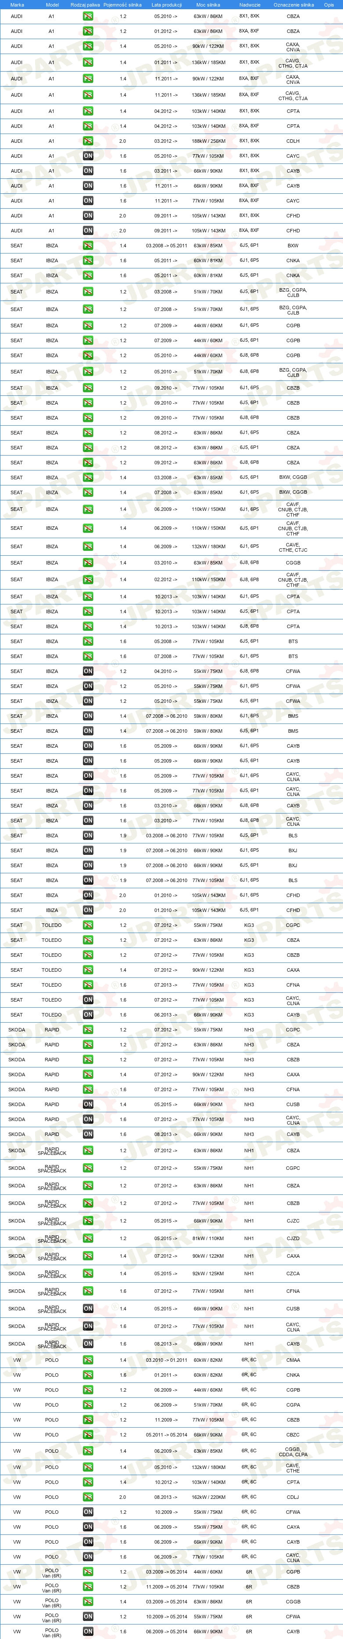Click the Oznaczenie silnika column header
Image resolution: width=343 pixels, height=1639 pixels.
293,4
